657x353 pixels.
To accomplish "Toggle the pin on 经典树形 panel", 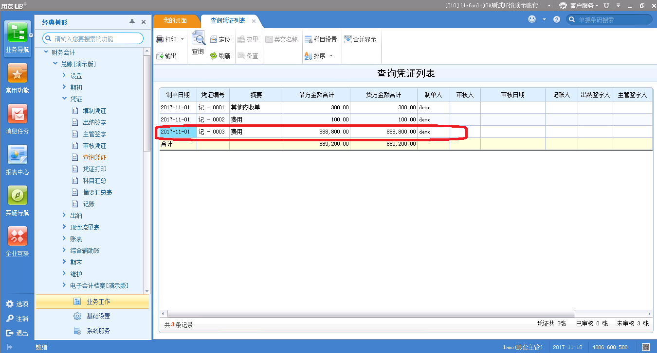I will pyautogui.click(x=131, y=21).
